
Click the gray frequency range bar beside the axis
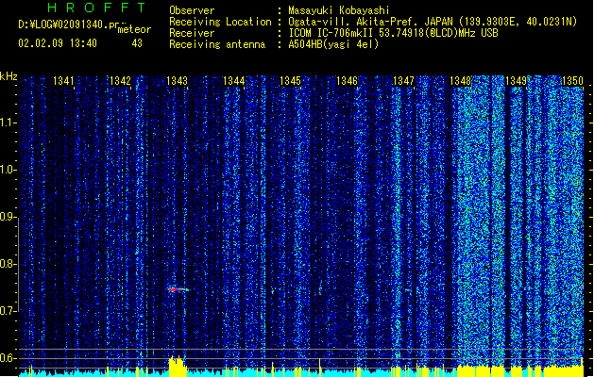tap(18, 264)
